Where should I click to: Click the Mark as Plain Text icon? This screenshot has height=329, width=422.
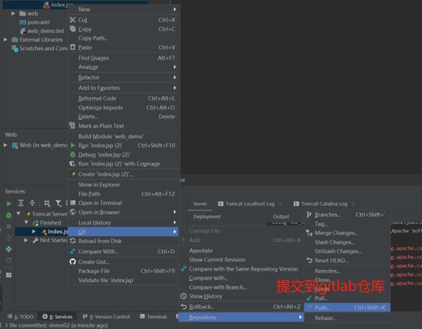click(72, 125)
